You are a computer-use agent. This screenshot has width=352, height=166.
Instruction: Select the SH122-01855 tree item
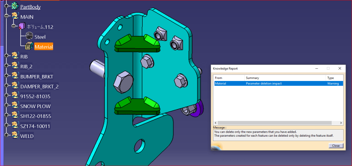(x=36, y=116)
